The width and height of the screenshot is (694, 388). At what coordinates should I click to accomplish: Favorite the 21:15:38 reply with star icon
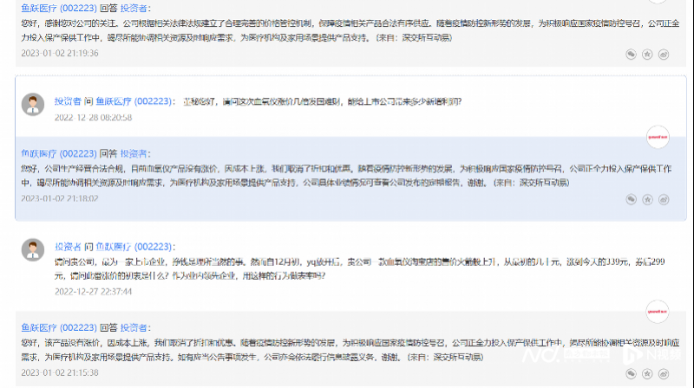[x=647, y=374]
